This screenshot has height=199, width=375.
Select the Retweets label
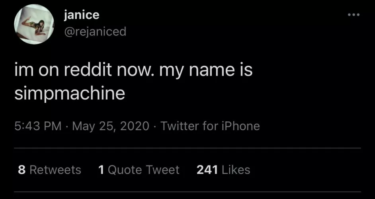pos(55,170)
